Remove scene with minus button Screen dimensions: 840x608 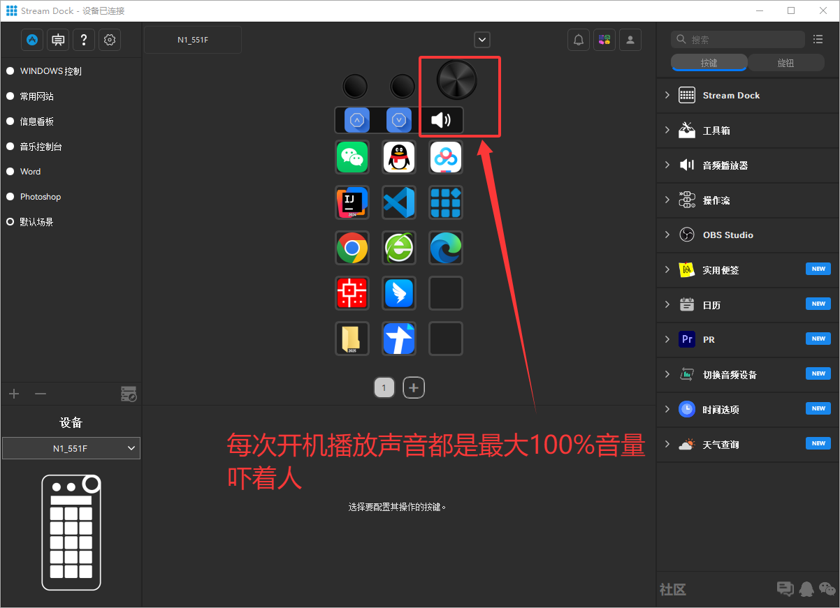click(x=41, y=394)
